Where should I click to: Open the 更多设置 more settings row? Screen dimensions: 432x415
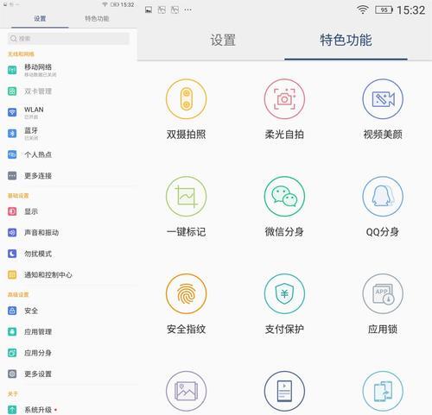[68, 374]
